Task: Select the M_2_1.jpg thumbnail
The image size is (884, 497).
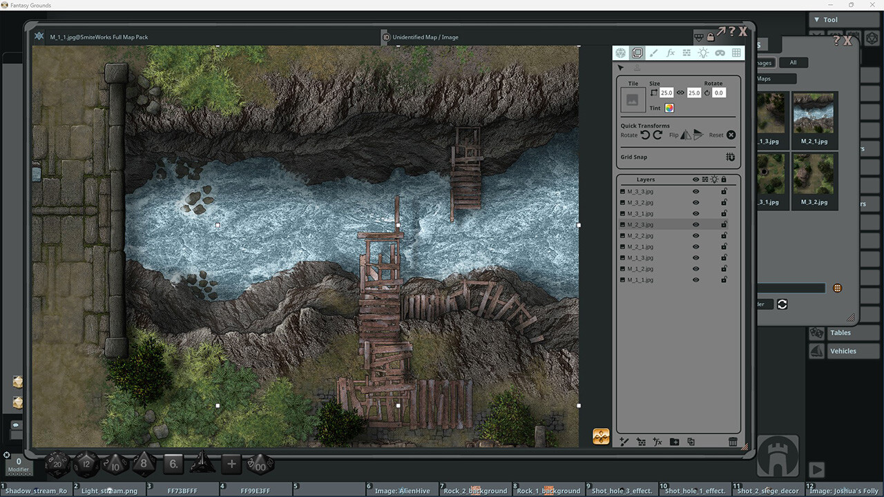Action: pos(814,113)
